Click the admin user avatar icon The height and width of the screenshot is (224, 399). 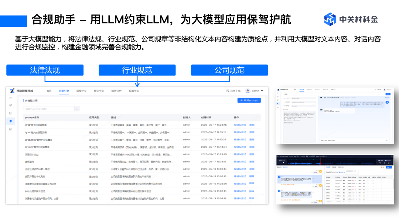pos(248,91)
